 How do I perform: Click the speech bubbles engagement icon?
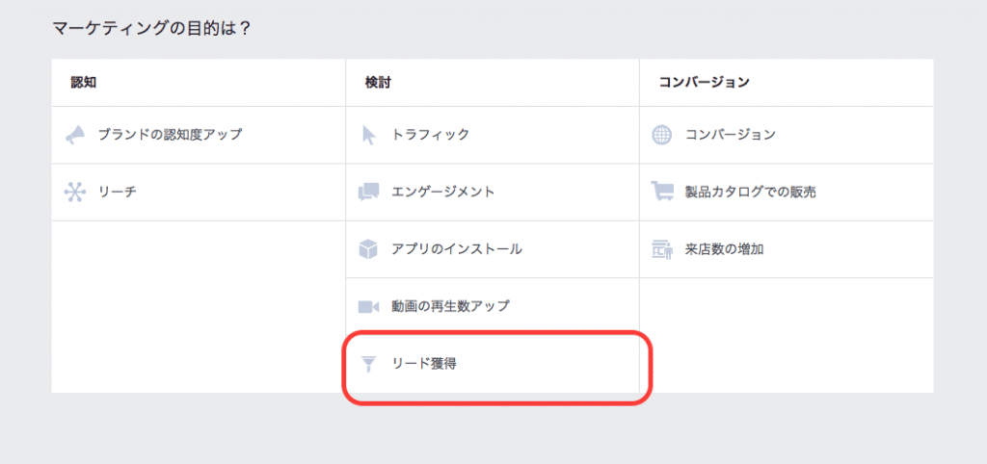(x=368, y=192)
